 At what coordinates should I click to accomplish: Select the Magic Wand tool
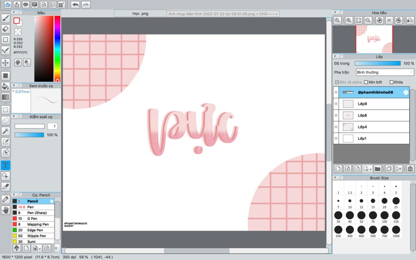[5, 131]
